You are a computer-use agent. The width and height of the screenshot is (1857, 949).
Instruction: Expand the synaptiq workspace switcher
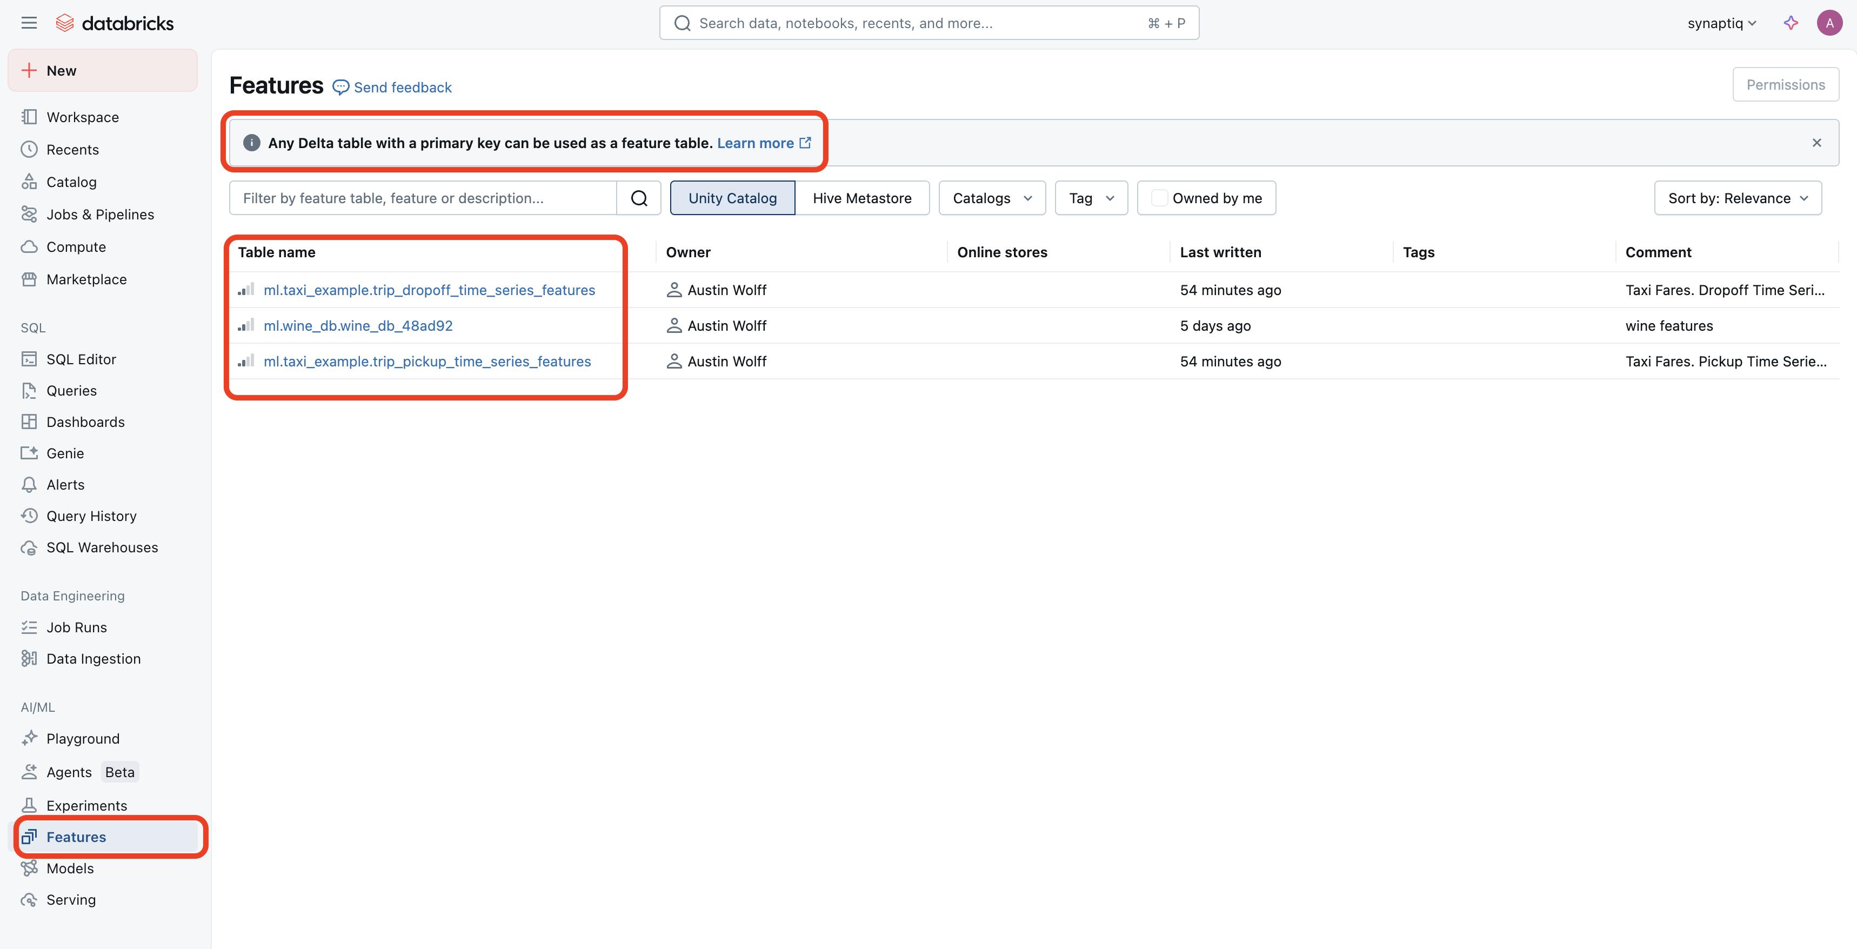1721,23
